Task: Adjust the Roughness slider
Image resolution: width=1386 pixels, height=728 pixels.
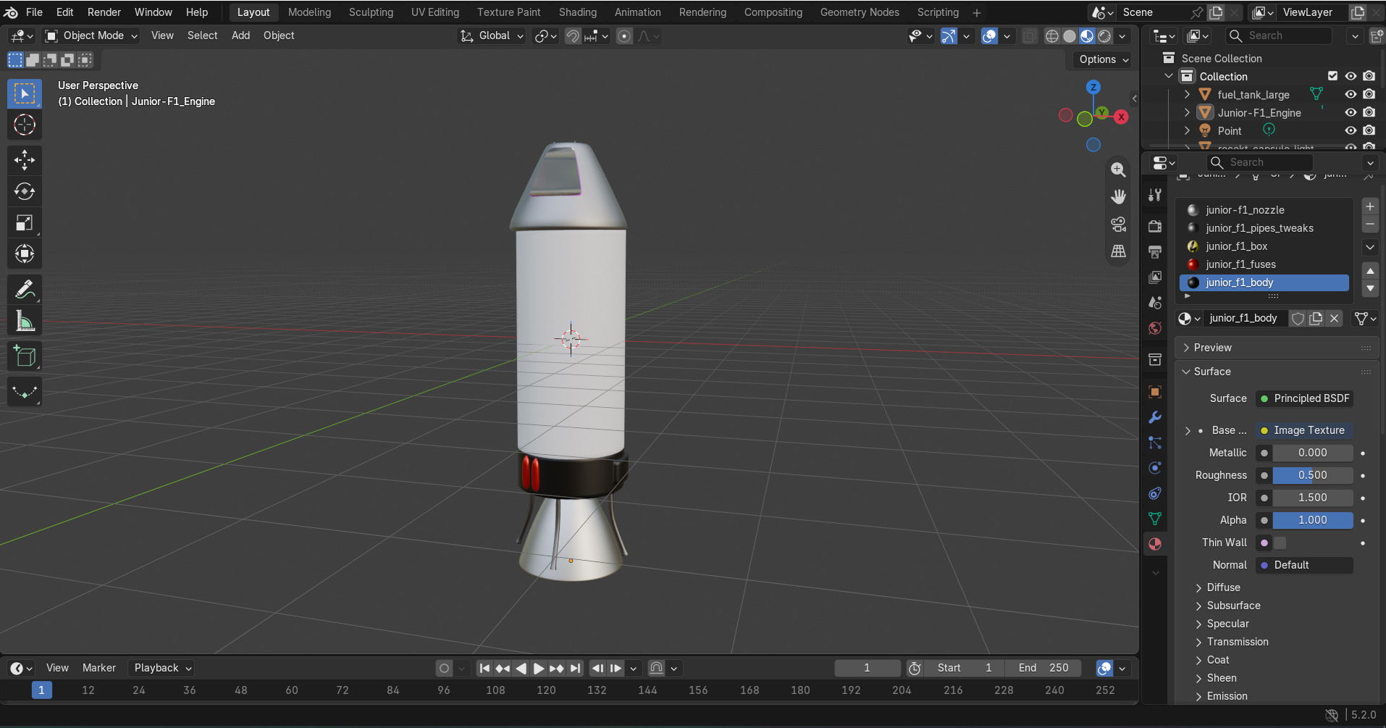Action: point(1312,475)
